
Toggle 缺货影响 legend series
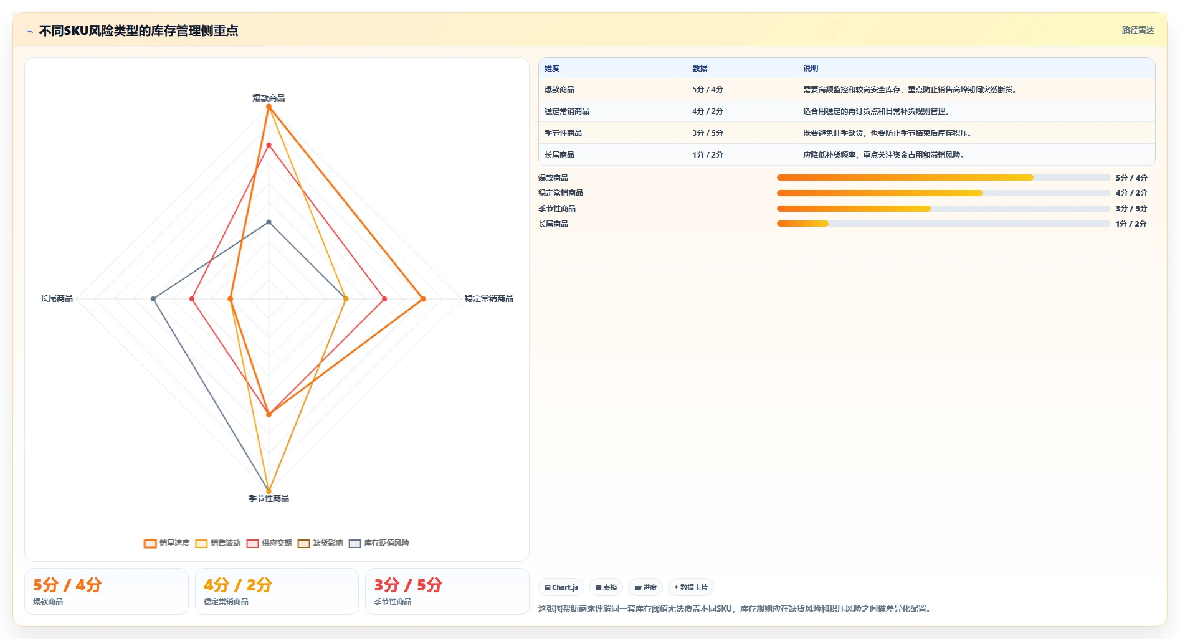[320, 543]
